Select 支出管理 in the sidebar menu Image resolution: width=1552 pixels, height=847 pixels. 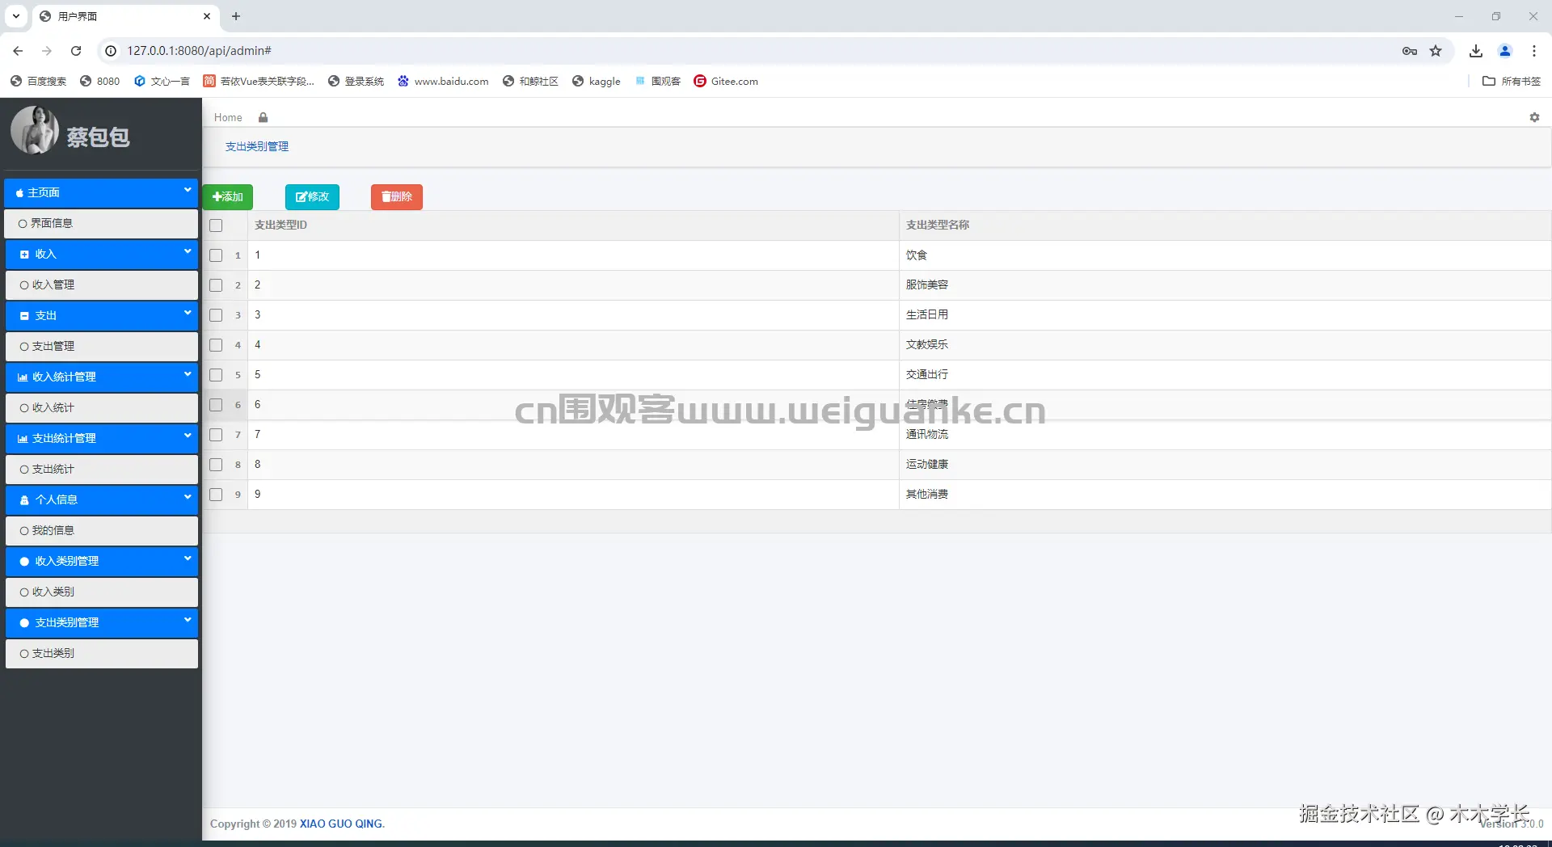click(53, 346)
